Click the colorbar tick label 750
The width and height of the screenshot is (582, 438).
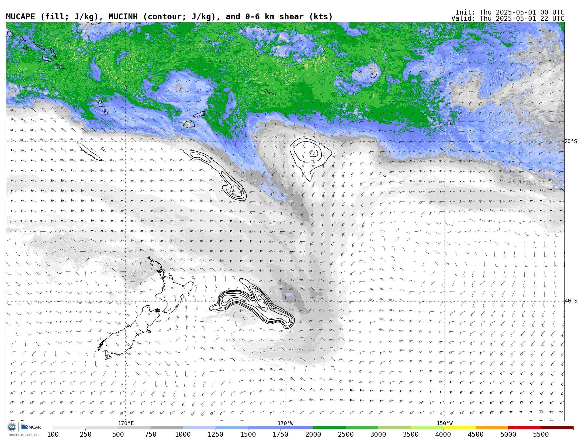151,434
